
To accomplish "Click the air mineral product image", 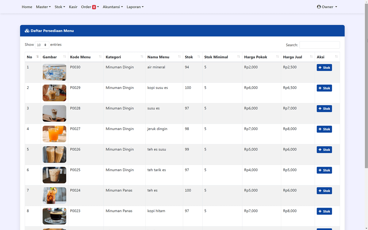I will coord(54,72).
